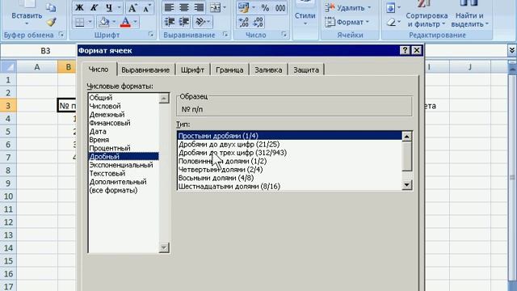The height and width of the screenshot is (291, 517).
Task: Click the format painter brush icon
Action: click(51, 22)
